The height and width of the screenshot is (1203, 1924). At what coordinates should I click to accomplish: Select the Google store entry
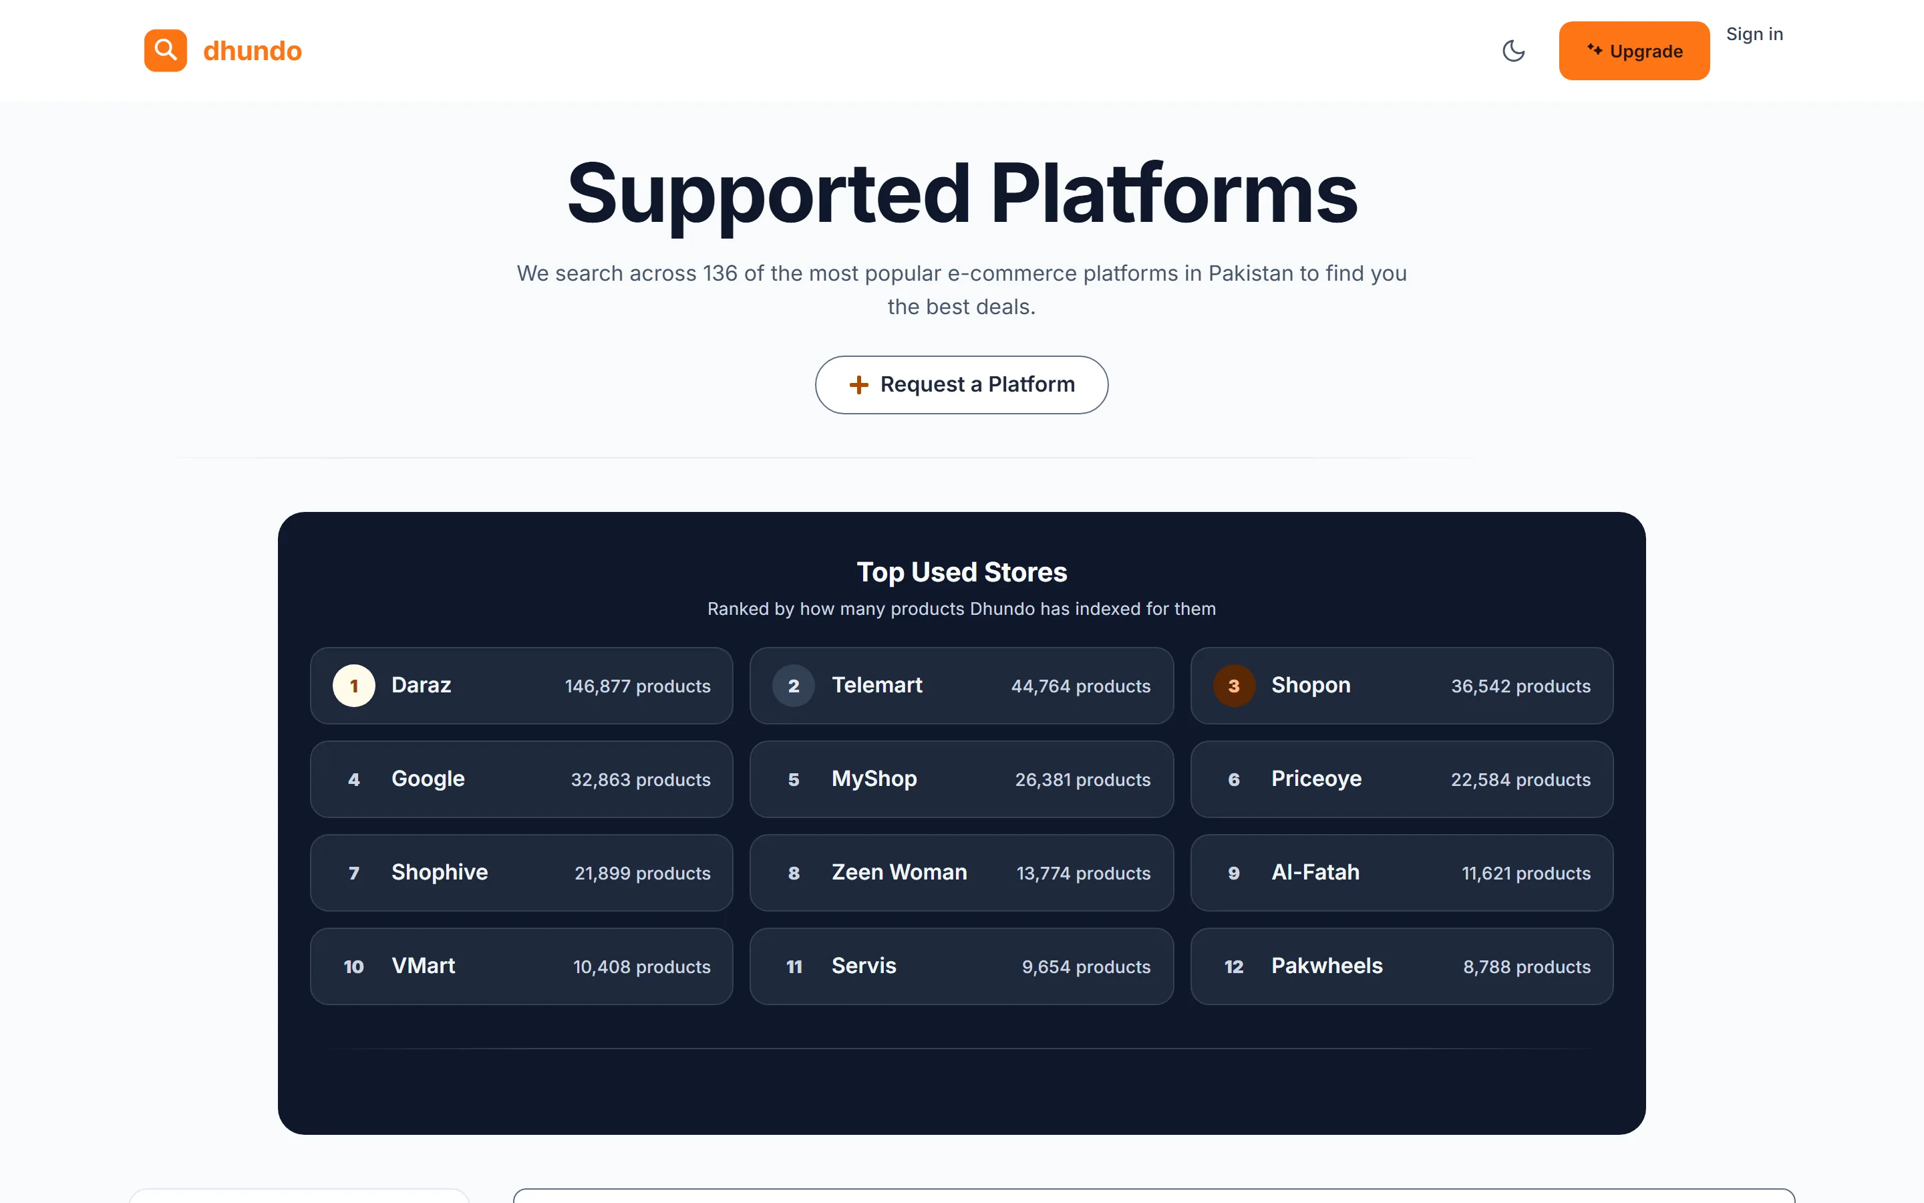[522, 779]
